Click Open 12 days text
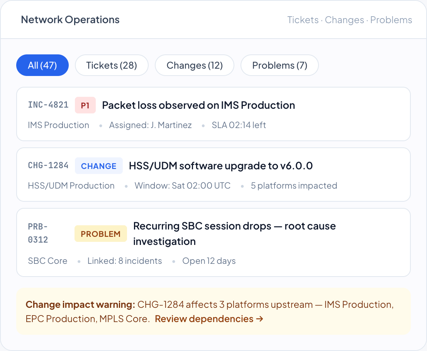Screen dimensions: 427x351 pyautogui.click(x=209, y=261)
